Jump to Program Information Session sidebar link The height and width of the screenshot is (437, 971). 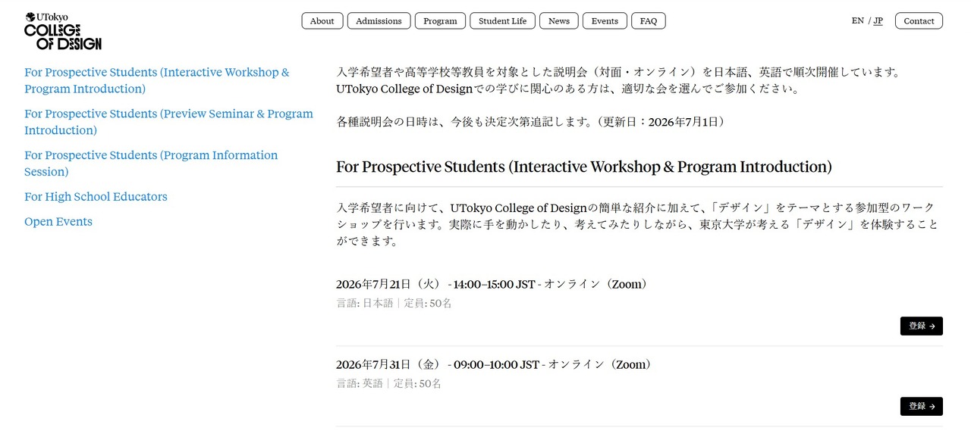pos(151,164)
